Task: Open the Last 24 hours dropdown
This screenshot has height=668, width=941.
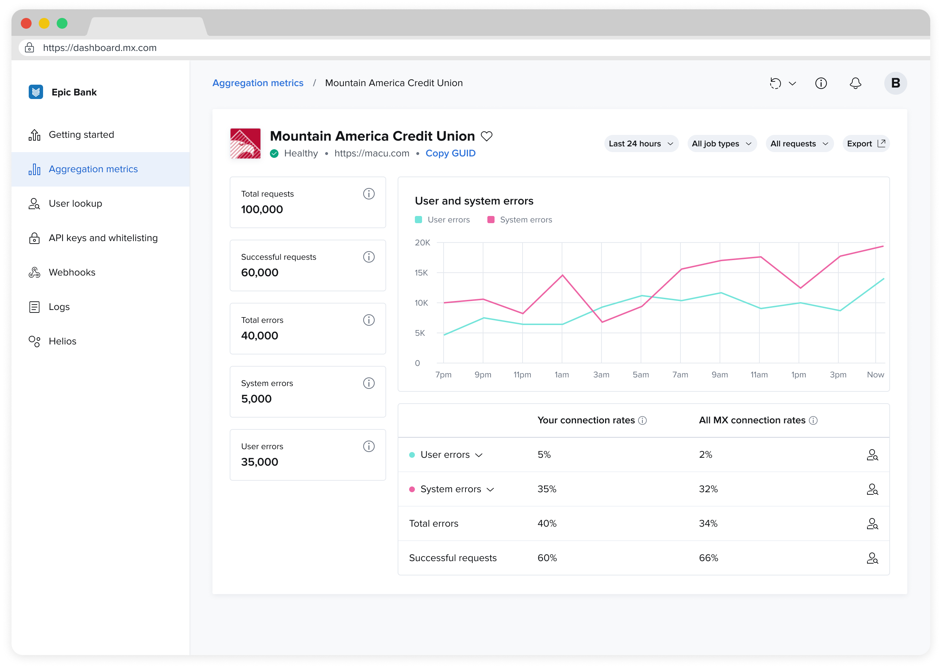Action: [x=641, y=144]
